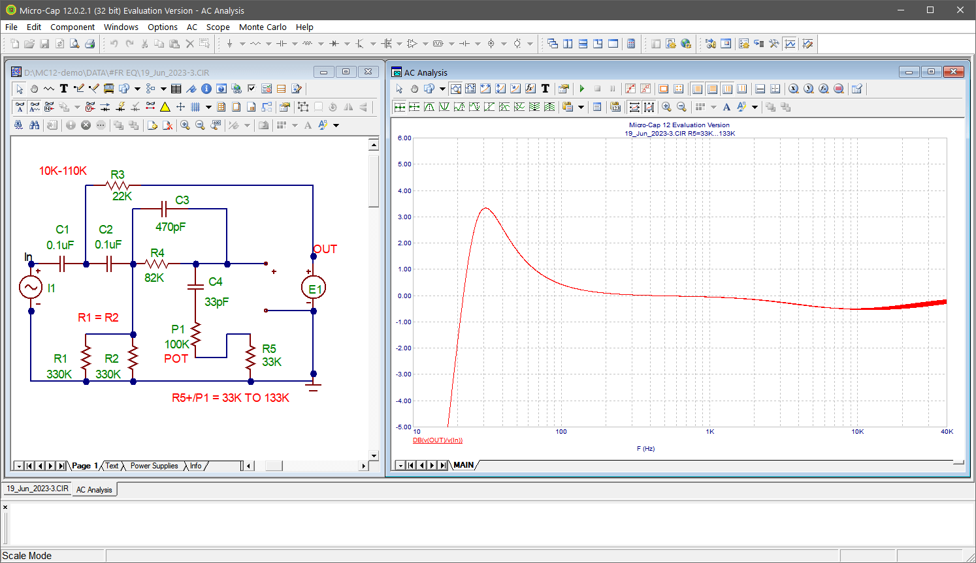Zoom in on the AC Analysis plot
976x563 pixels.
666,107
